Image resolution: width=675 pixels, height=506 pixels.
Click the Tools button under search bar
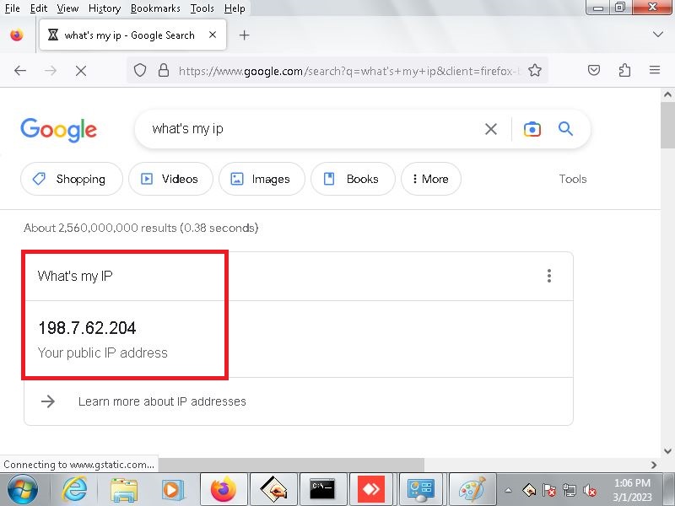(572, 179)
